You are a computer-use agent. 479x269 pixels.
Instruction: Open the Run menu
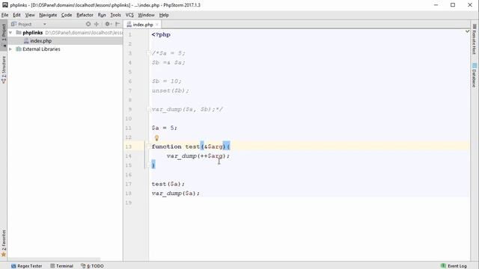coord(102,15)
